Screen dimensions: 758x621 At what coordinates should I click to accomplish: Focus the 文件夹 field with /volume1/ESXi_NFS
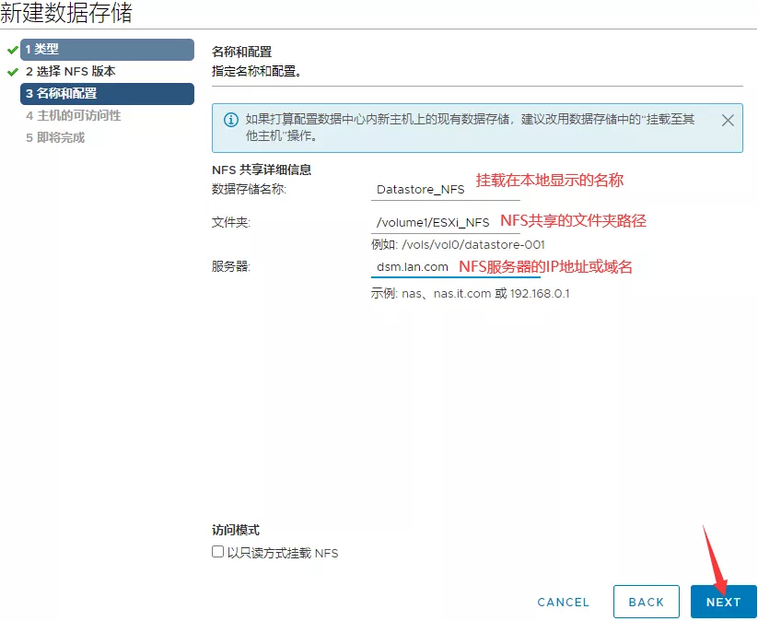point(431,222)
